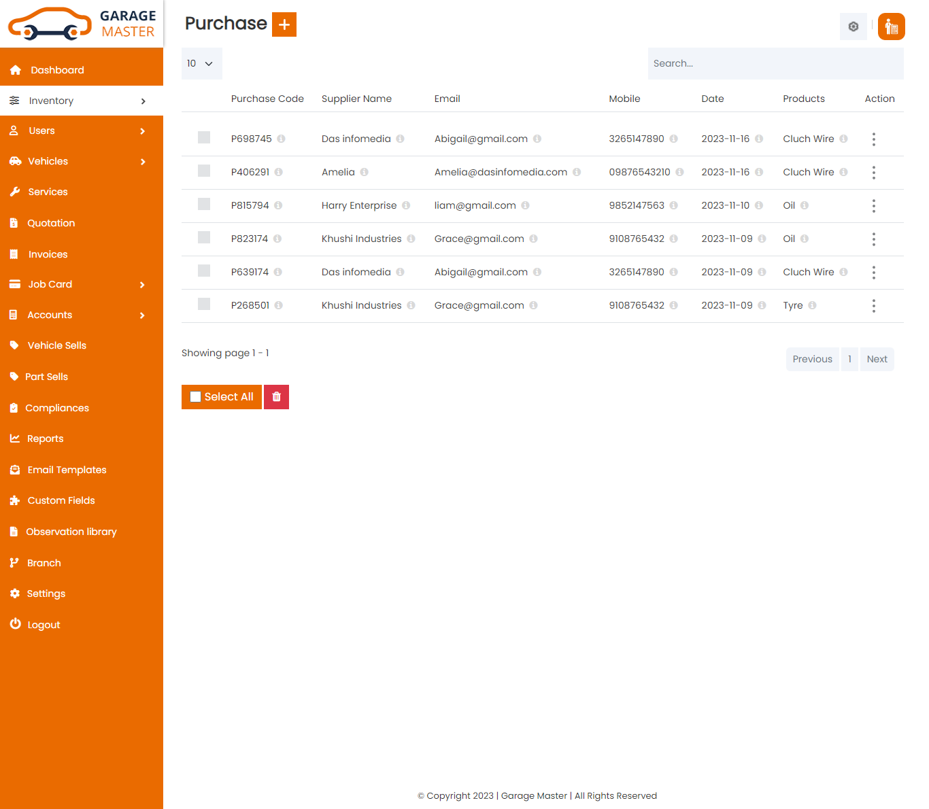Click info icon beside Harry Enterprise
This screenshot has height=809, width=929.
tap(406, 205)
